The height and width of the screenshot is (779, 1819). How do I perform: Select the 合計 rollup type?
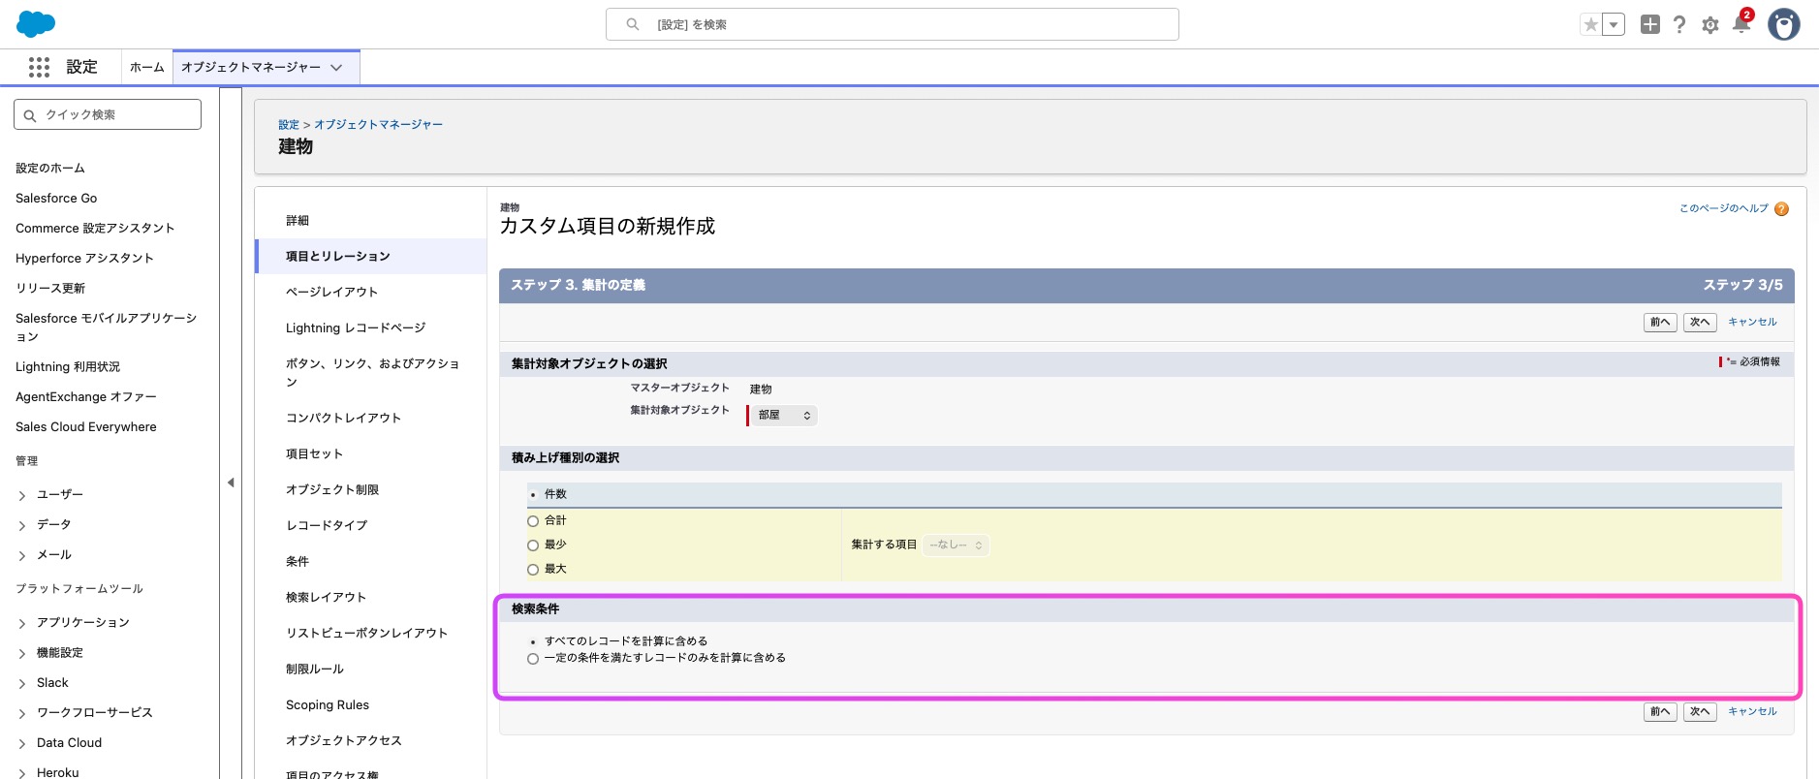click(x=533, y=521)
